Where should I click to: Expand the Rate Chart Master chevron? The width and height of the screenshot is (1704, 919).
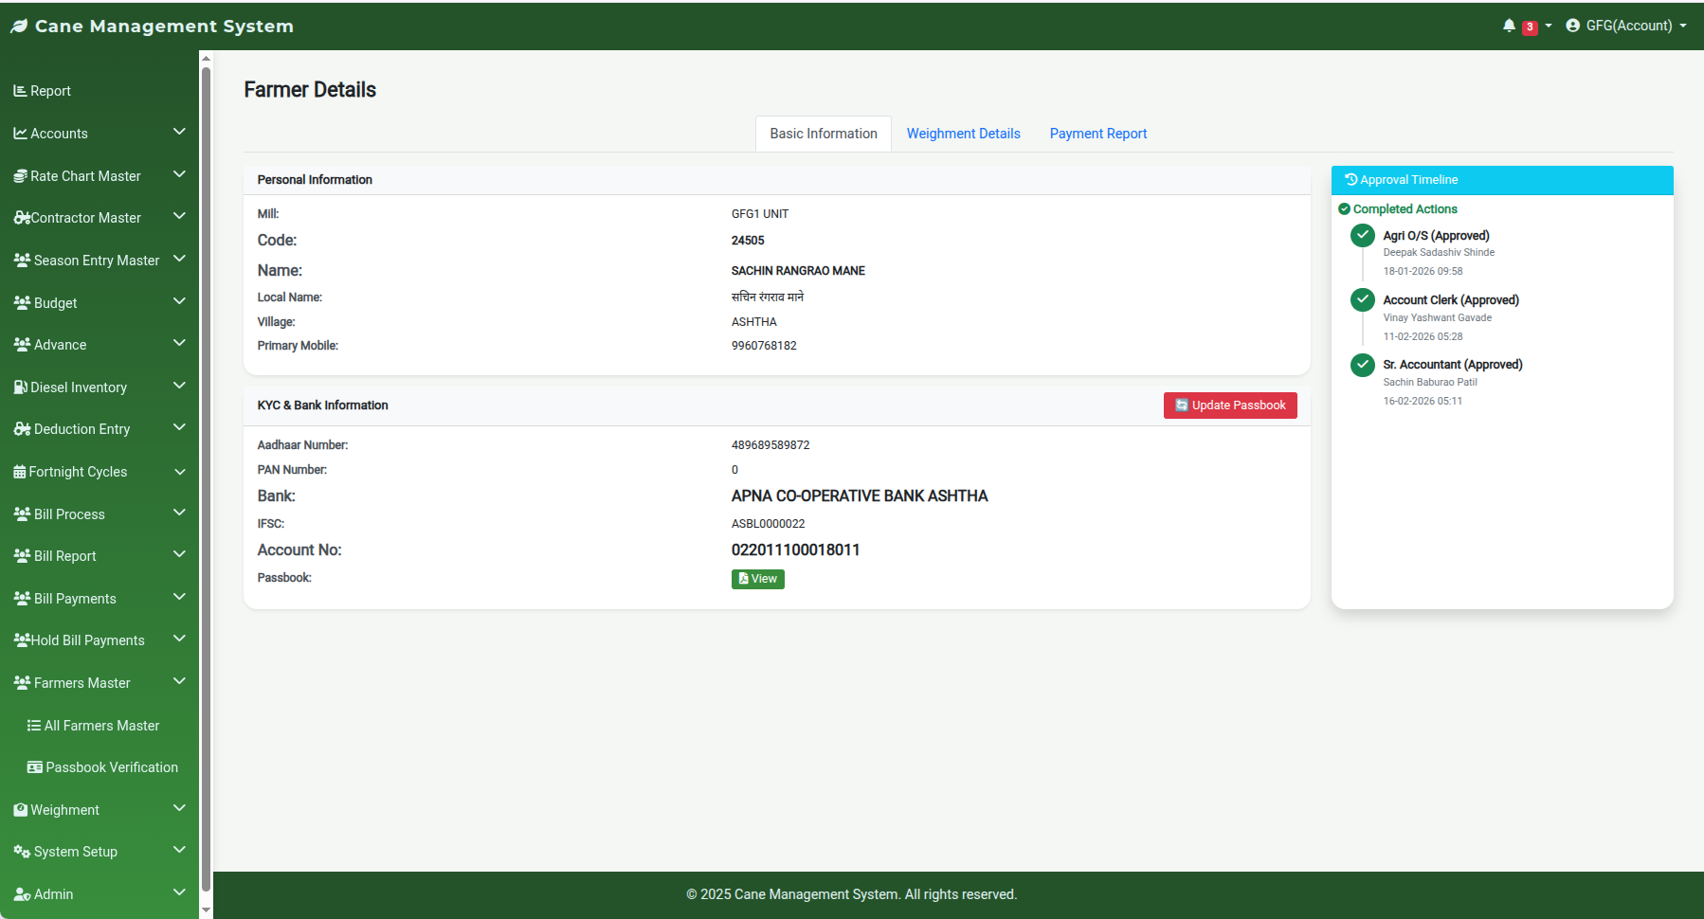179,174
